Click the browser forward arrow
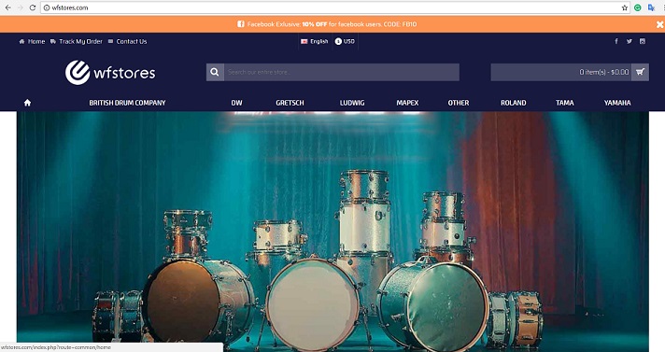 coord(20,7)
